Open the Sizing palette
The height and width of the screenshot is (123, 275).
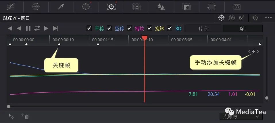211,7
